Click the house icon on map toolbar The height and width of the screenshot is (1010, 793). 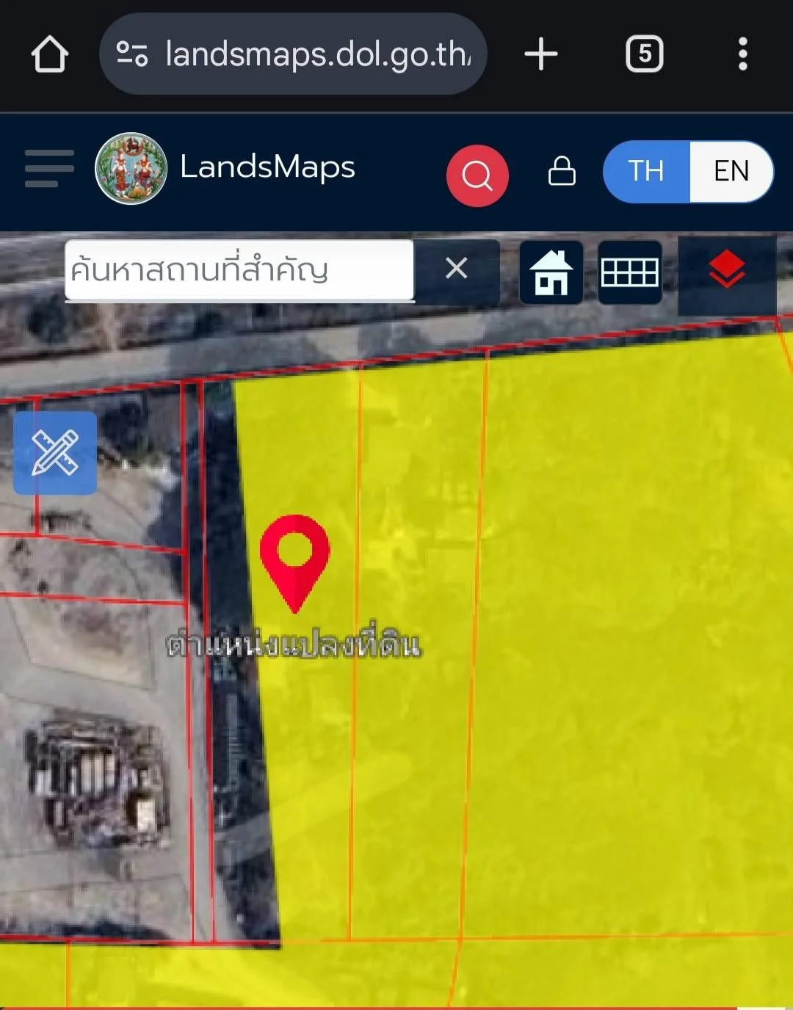point(551,272)
